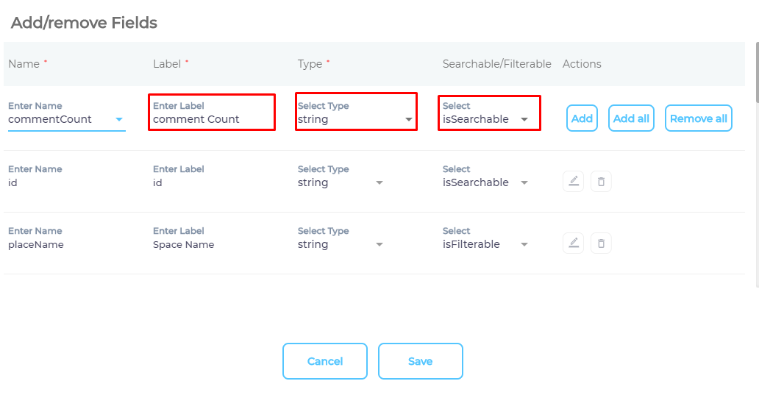Expand the Type dropdown for id row
Viewport: 759px width, 395px height.
379,182
